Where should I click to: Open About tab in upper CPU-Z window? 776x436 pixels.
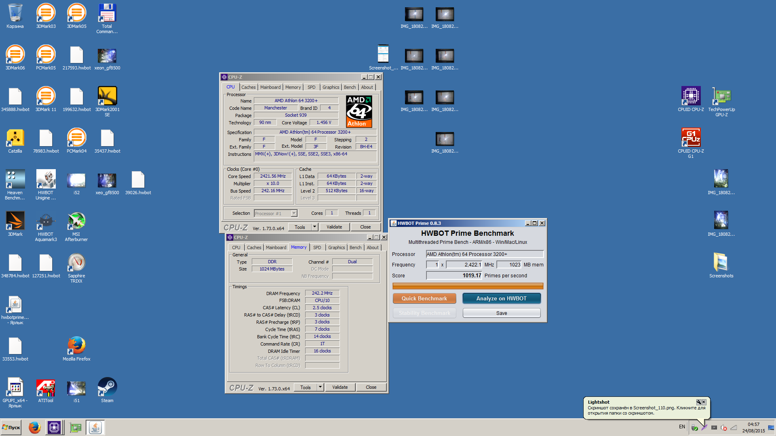point(367,87)
